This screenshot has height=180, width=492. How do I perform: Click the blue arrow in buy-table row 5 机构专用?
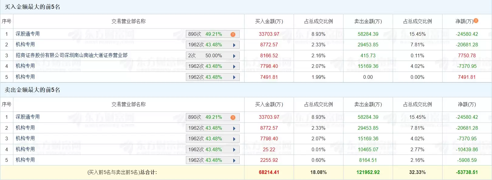point(234,77)
